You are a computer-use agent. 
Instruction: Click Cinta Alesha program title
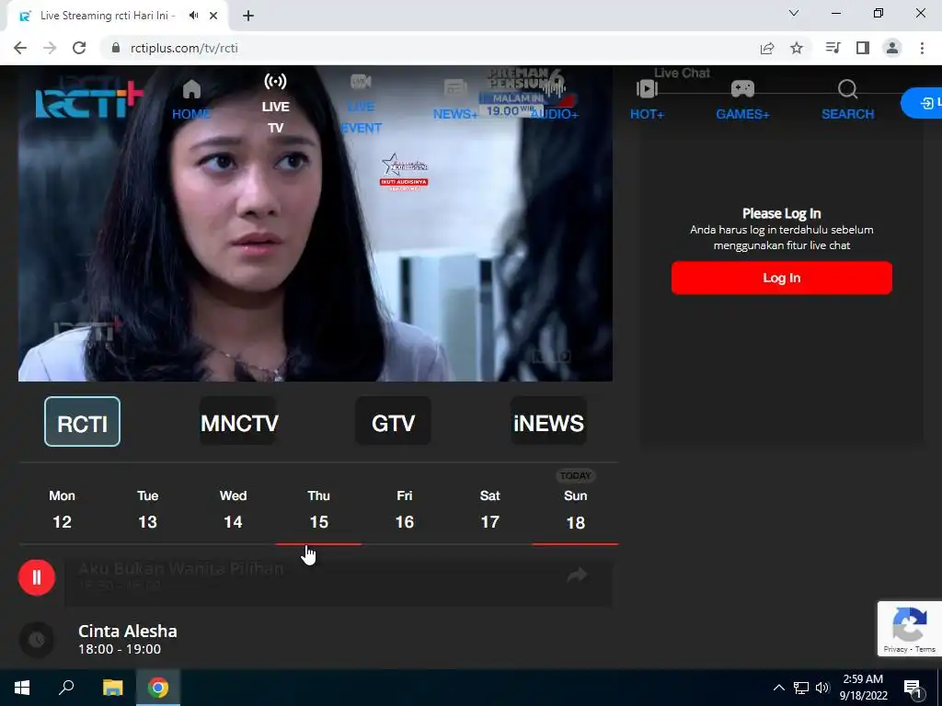click(127, 631)
